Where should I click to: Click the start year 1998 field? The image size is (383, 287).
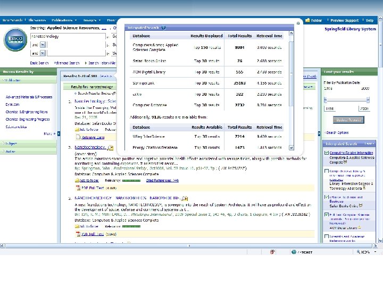pyautogui.click(x=330, y=108)
